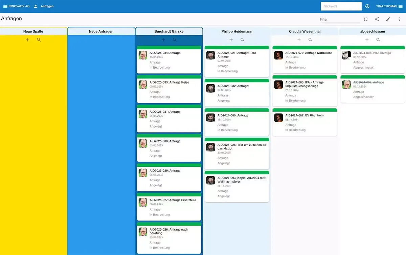Open the search in Burghardt Garske's column
The image size is (406, 255).
[x=175, y=40]
